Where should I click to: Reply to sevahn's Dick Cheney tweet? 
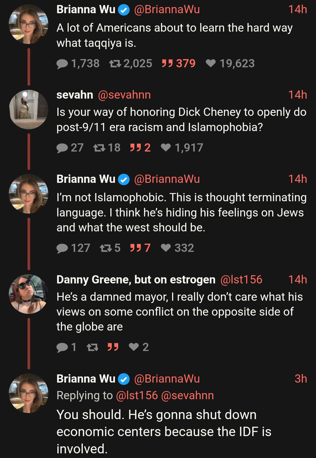coord(62,148)
